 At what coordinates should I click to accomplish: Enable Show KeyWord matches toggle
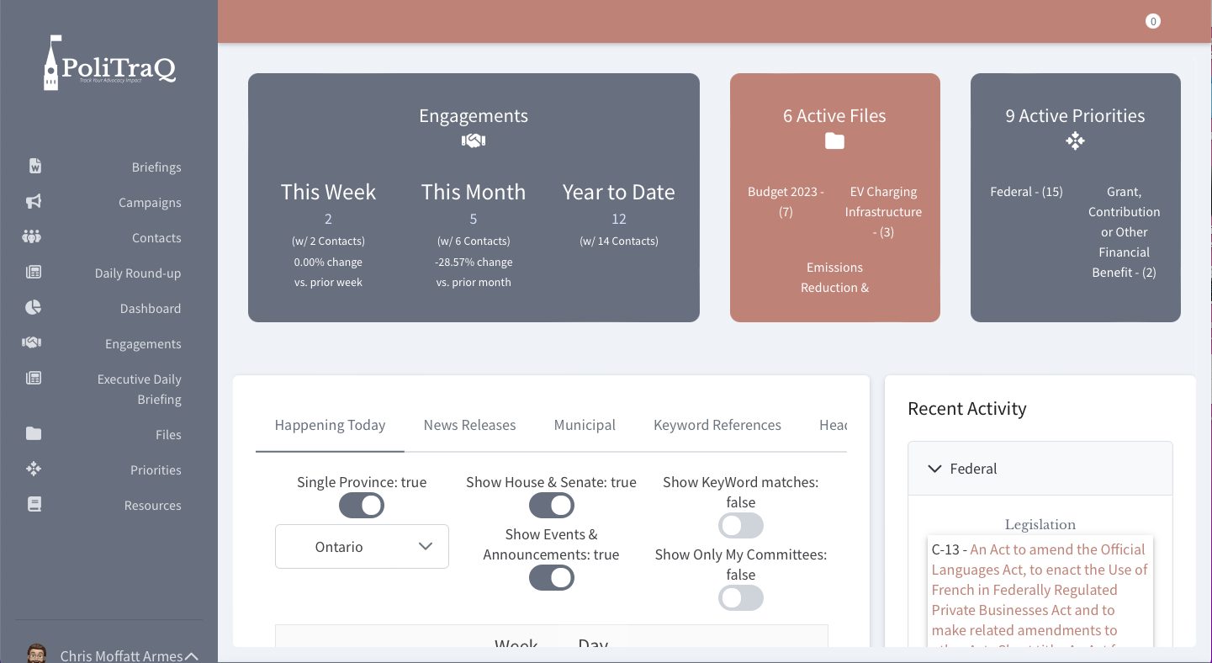[740, 526]
